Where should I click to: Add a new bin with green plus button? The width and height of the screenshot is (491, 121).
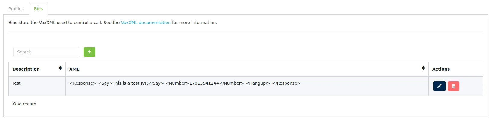pos(89,52)
